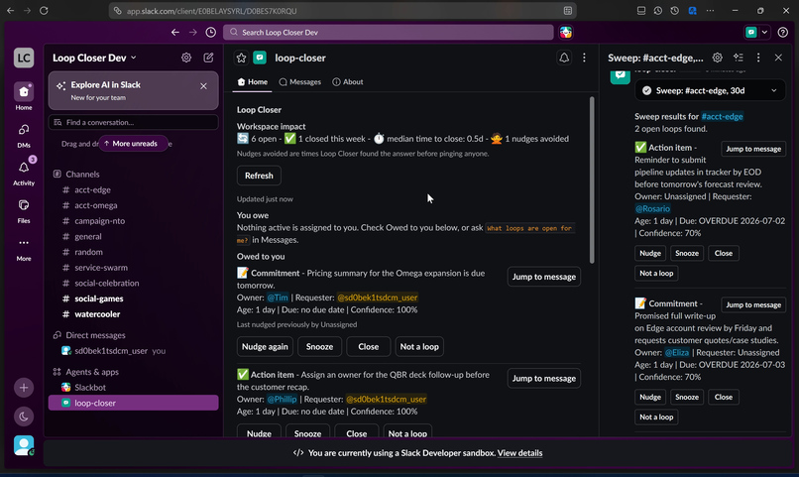799x477 pixels.
Task: Open the browser sidebar panel icon
Action: pos(641,10)
